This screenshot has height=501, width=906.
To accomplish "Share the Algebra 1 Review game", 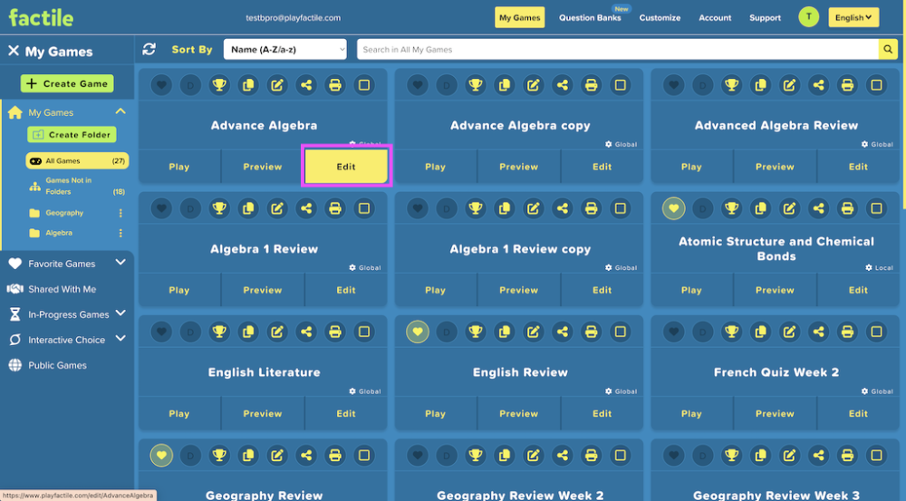I will point(306,208).
